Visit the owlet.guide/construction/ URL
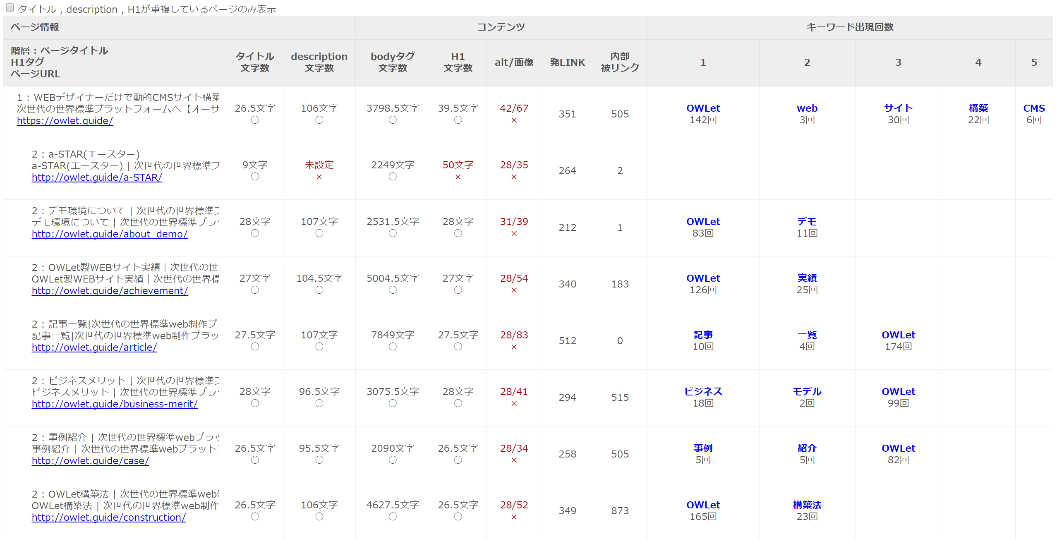 109,517
